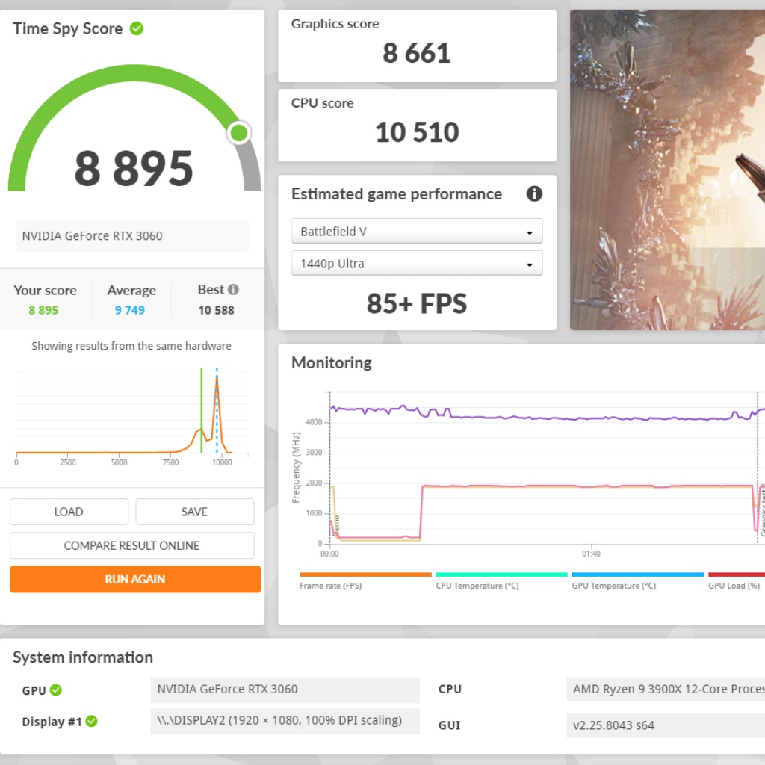Click the score distribution histogram chart

tap(131, 415)
